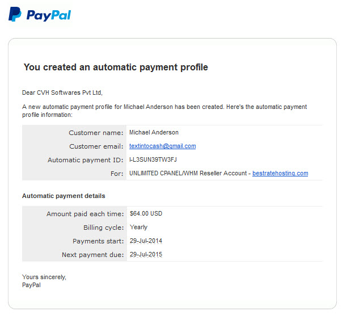The width and height of the screenshot is (355, 320).
Task: Open the textintocash@gmail.com email link
Action: tap(163, 146)
